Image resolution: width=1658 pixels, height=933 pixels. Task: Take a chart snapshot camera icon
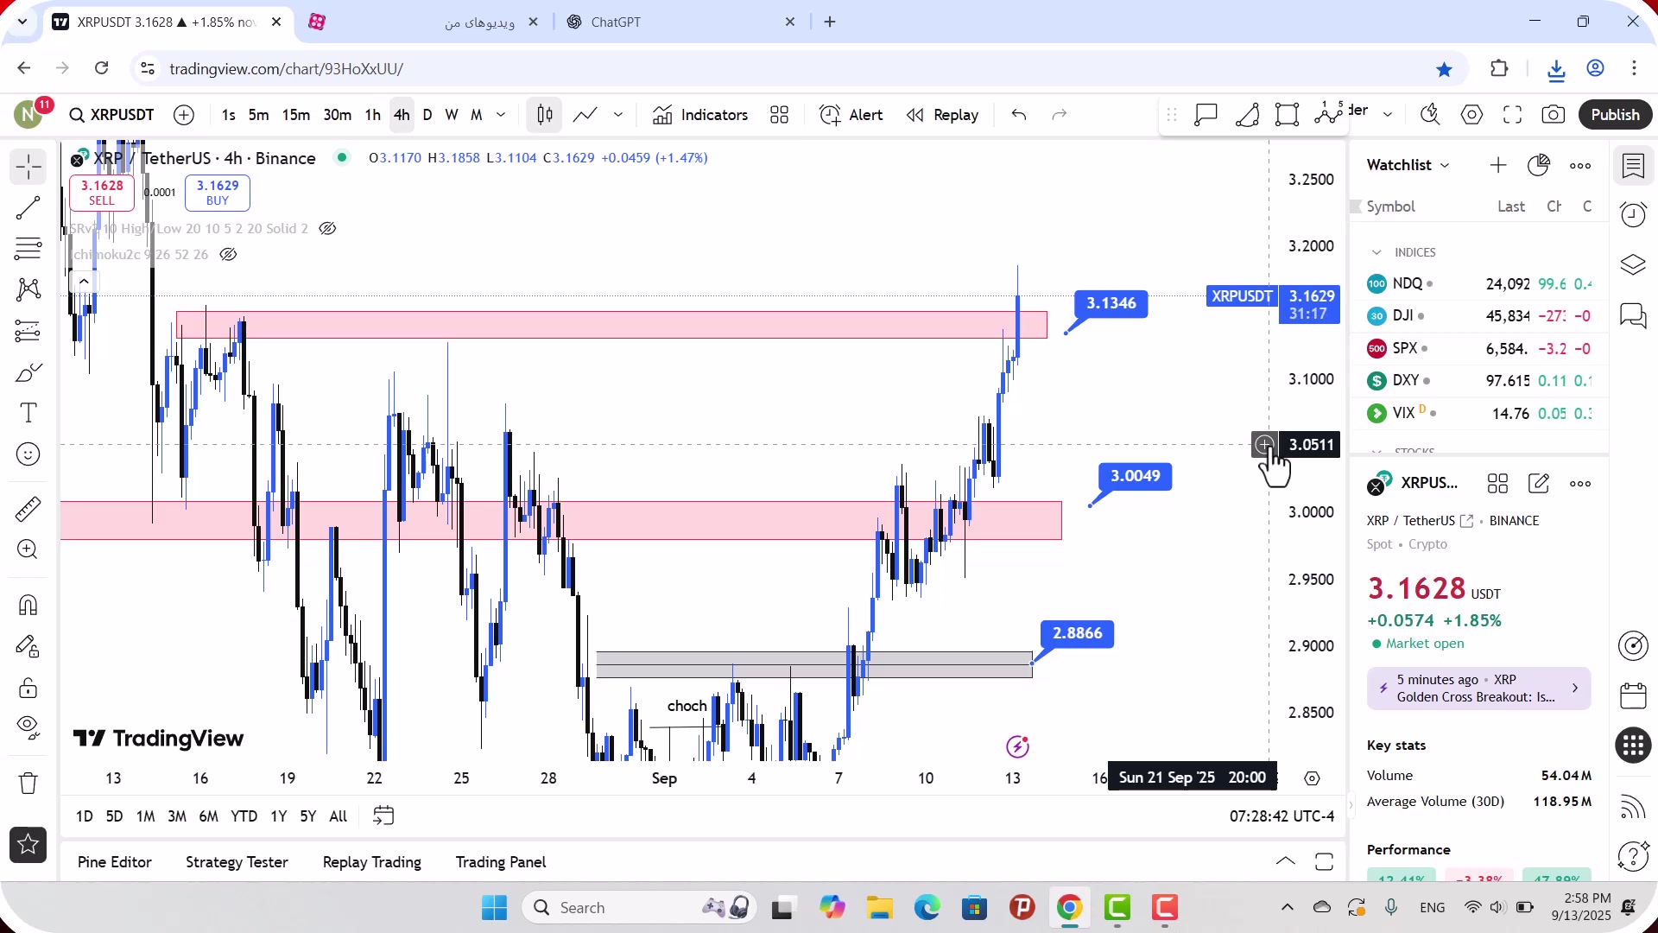tap(1554, 115)
